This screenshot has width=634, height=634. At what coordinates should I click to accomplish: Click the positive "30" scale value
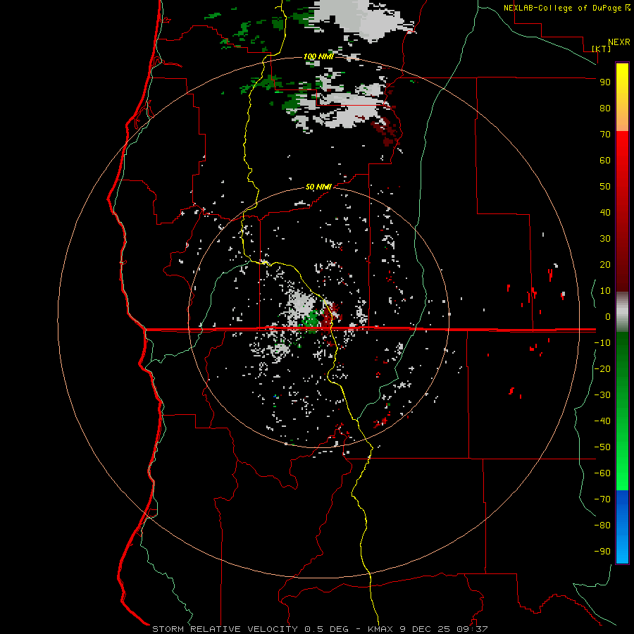(x=605, y=239)
